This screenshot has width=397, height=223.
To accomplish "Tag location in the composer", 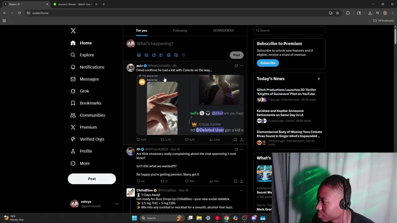I will pyautogui.click(x=184, y=55).
